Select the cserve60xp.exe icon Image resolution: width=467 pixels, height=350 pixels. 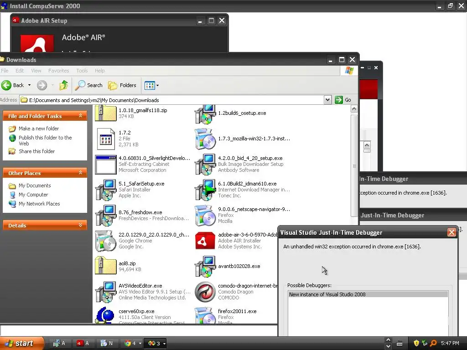tap(105, 315)
